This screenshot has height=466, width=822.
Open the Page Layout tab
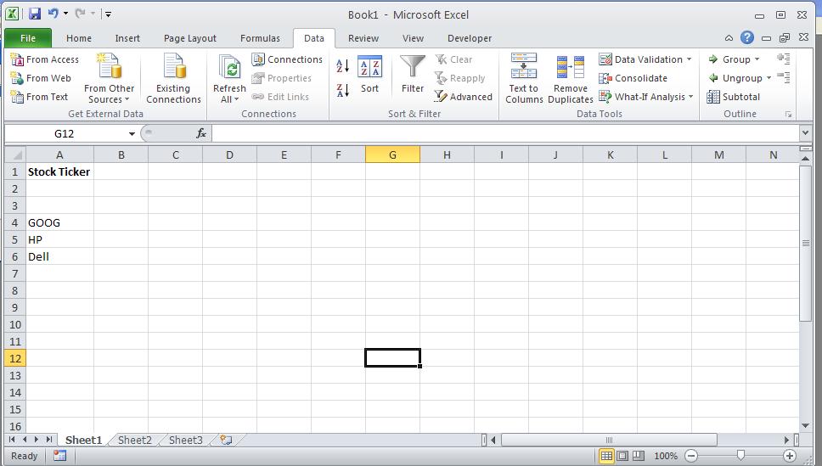tap(189, 38)
